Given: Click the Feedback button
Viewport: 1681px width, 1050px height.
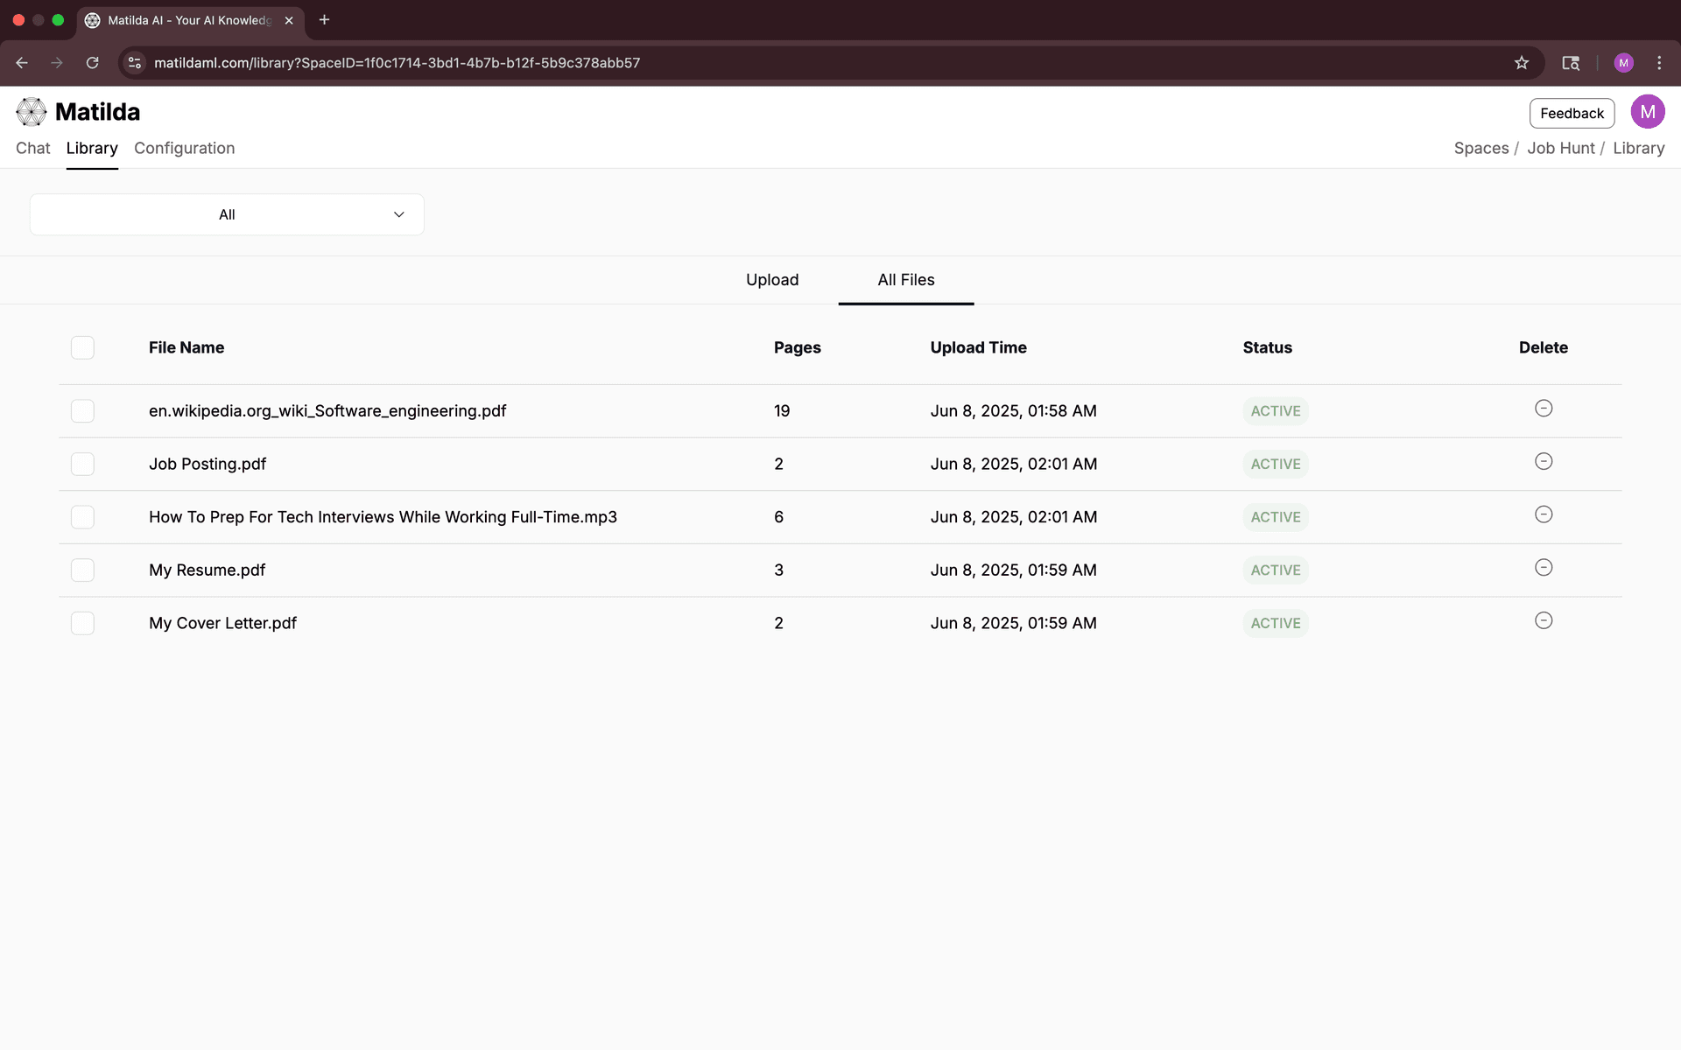Looking at the screenshot, I should click(x=1572, y=113).
